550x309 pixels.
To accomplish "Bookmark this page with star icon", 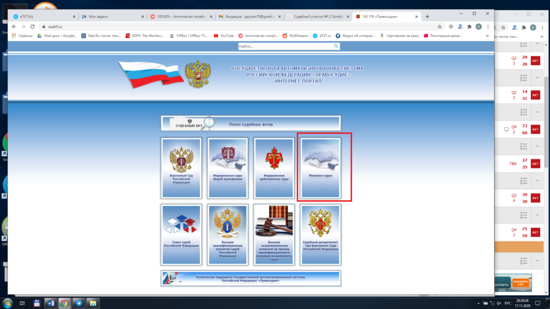I will tap(439, 27).
